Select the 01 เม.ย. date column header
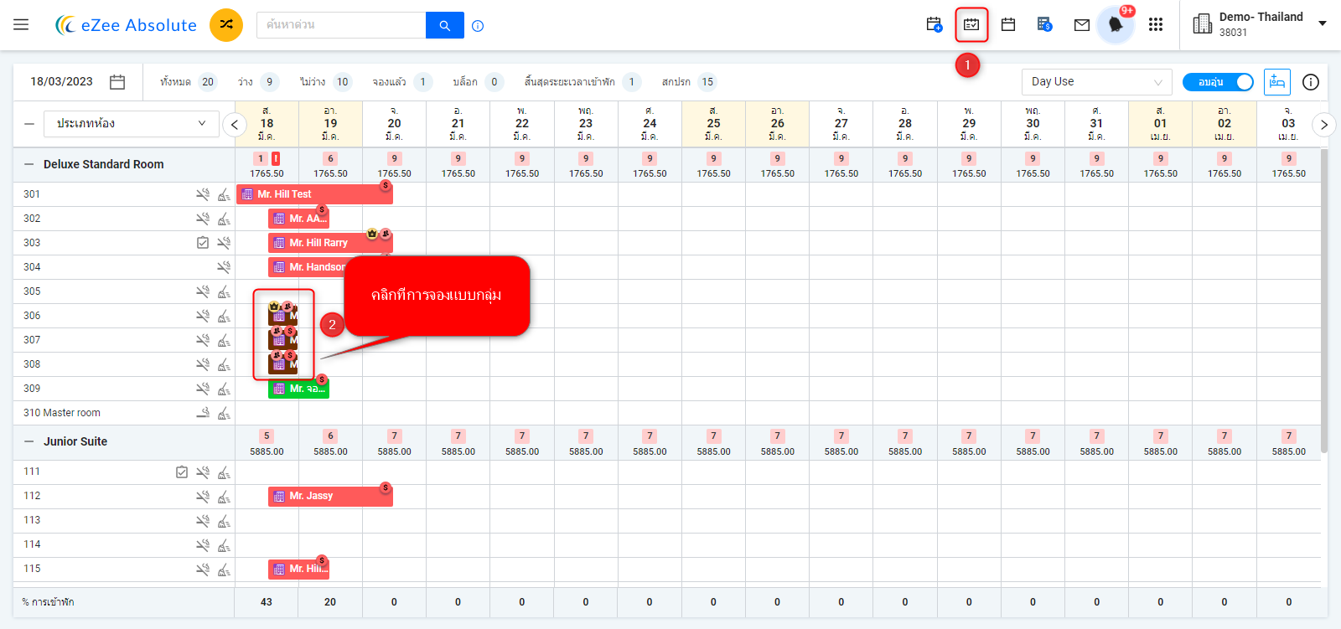This screenshot has height=629, width=1341. tap(1160, 124)
